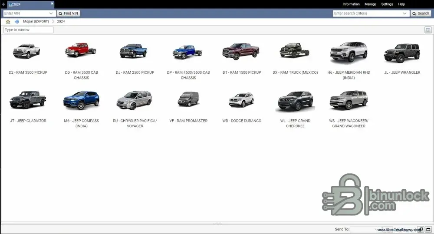Viewport: 434px width, 234px height.
Task: Go to Mopar (EXPORT) breadcrumb
Action: [x=36, y=21]
